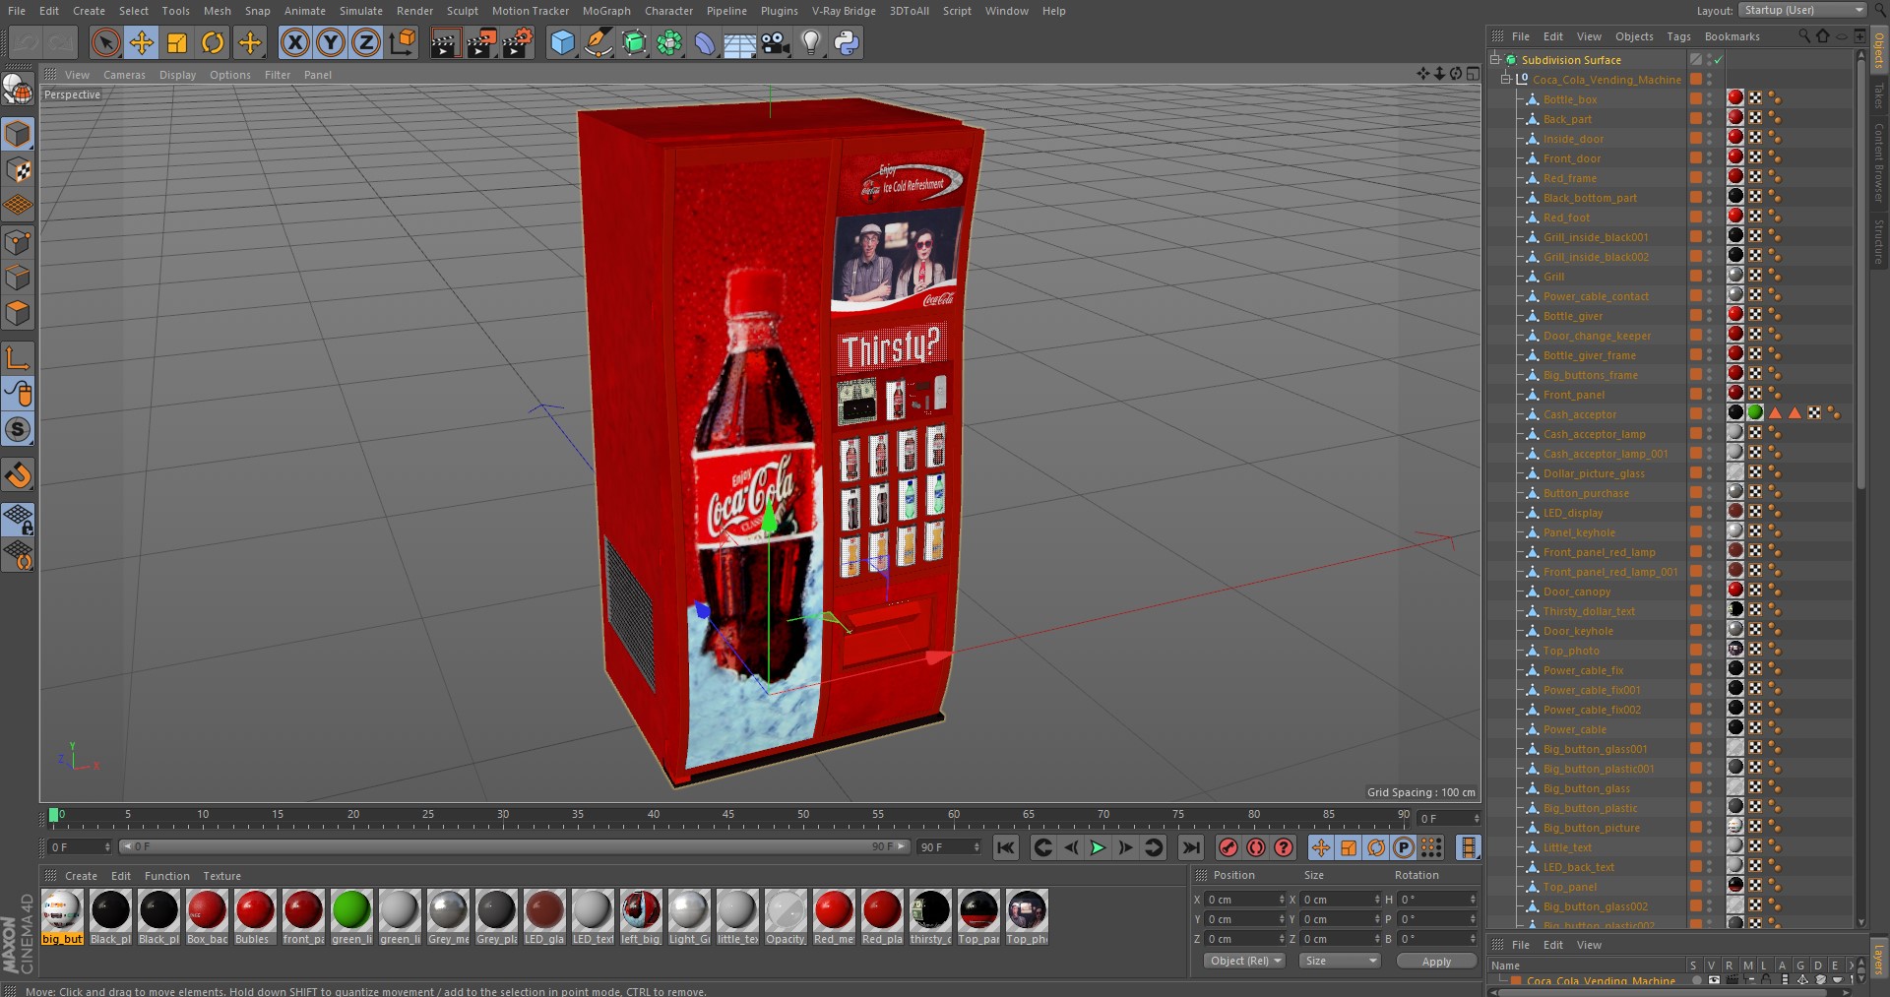Image resolution: width=1890 pixels, height=997 pixels.
Task: Toggle visibility dots of Grill object
Action: pos(1710,277)
